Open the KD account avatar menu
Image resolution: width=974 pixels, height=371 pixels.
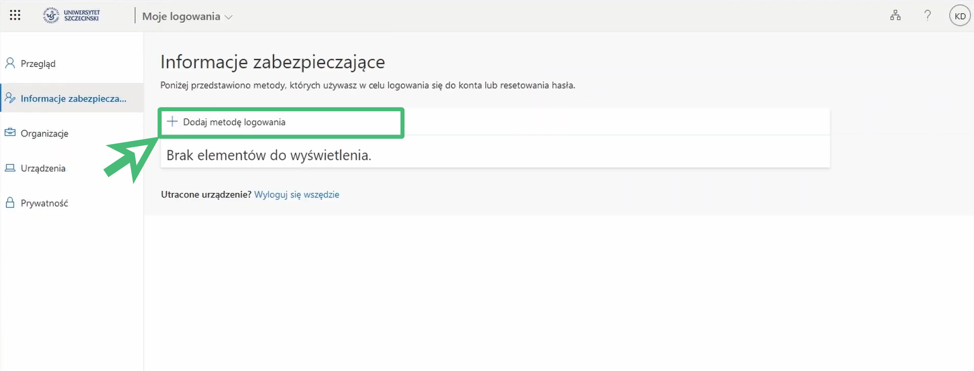(959, 16)
